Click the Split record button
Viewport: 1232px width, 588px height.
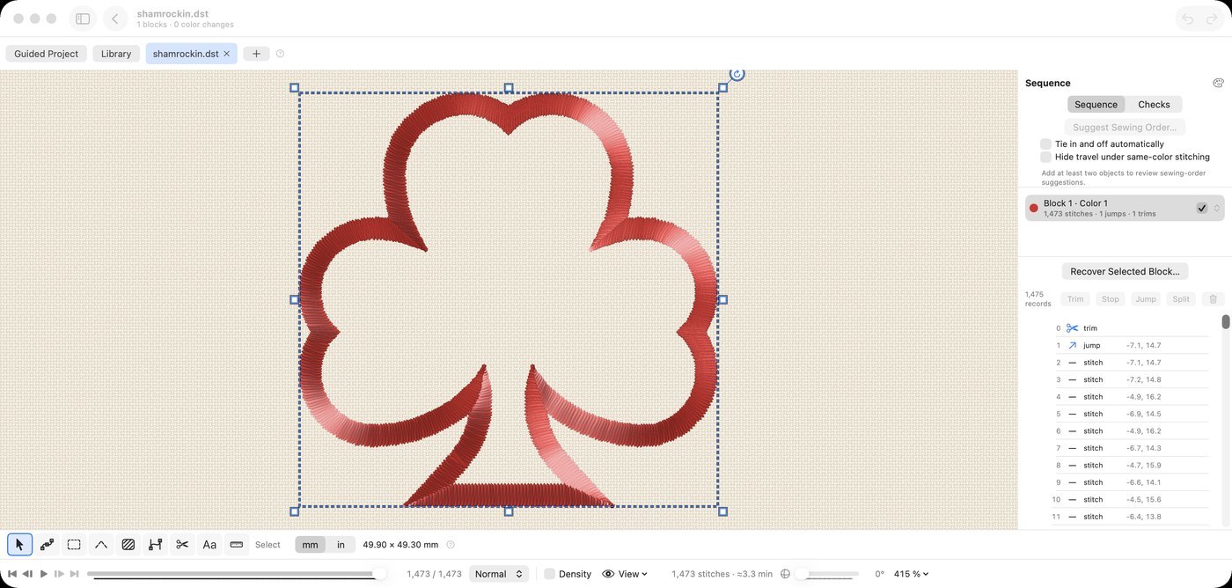click(x=1181, y=299)
